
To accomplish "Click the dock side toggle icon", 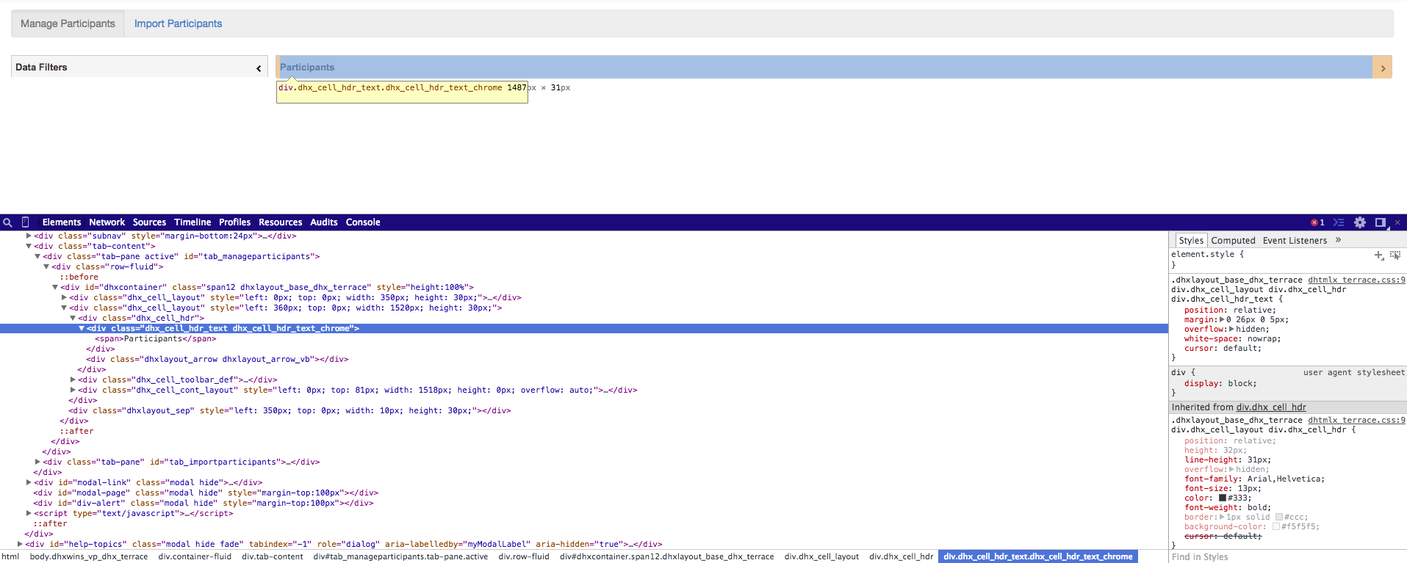I will pyautogui.click(x=1381, y=222).
